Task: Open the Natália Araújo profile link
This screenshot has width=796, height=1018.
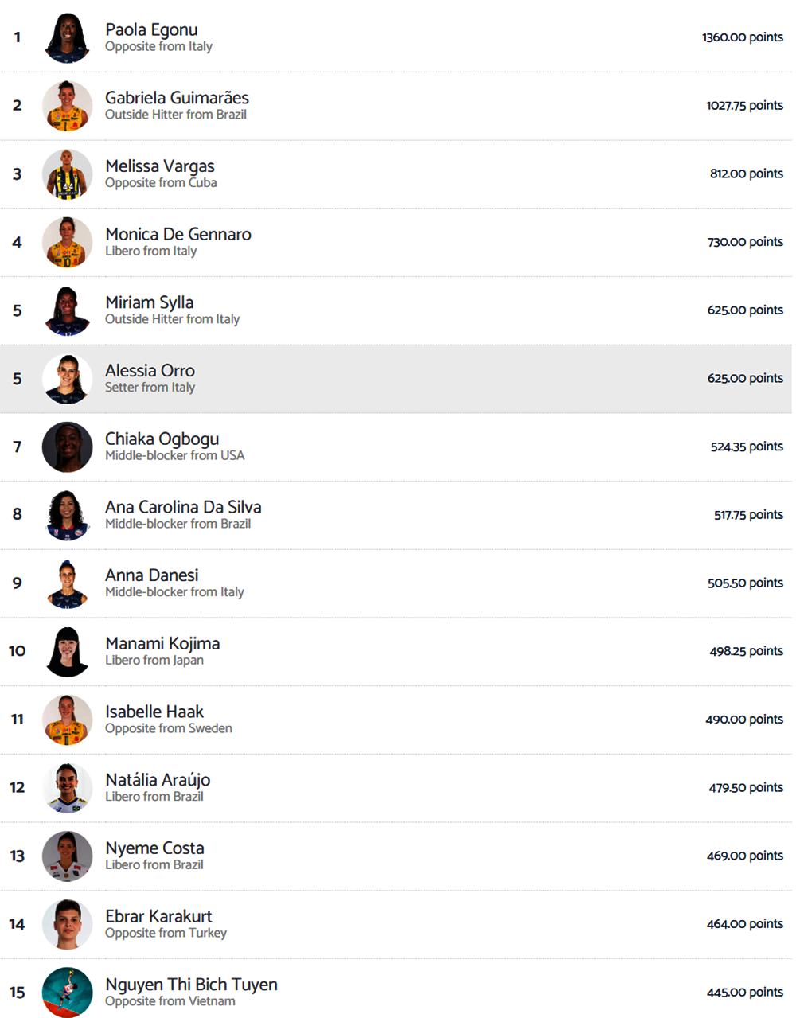Action: point(158,780)
